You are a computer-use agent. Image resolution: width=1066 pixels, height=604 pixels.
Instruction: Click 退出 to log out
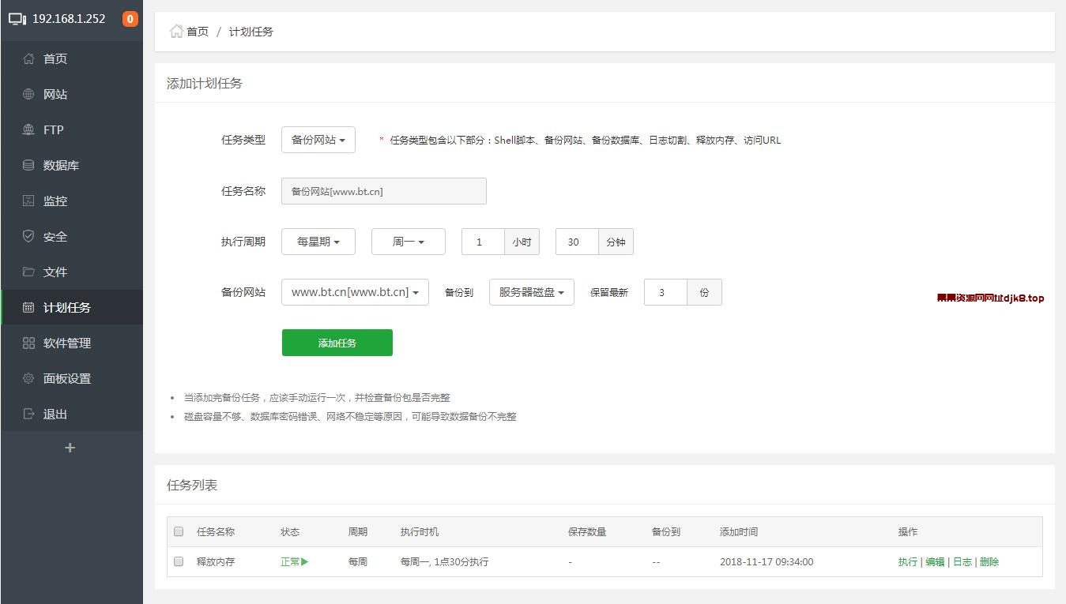[x=55, y=414]
